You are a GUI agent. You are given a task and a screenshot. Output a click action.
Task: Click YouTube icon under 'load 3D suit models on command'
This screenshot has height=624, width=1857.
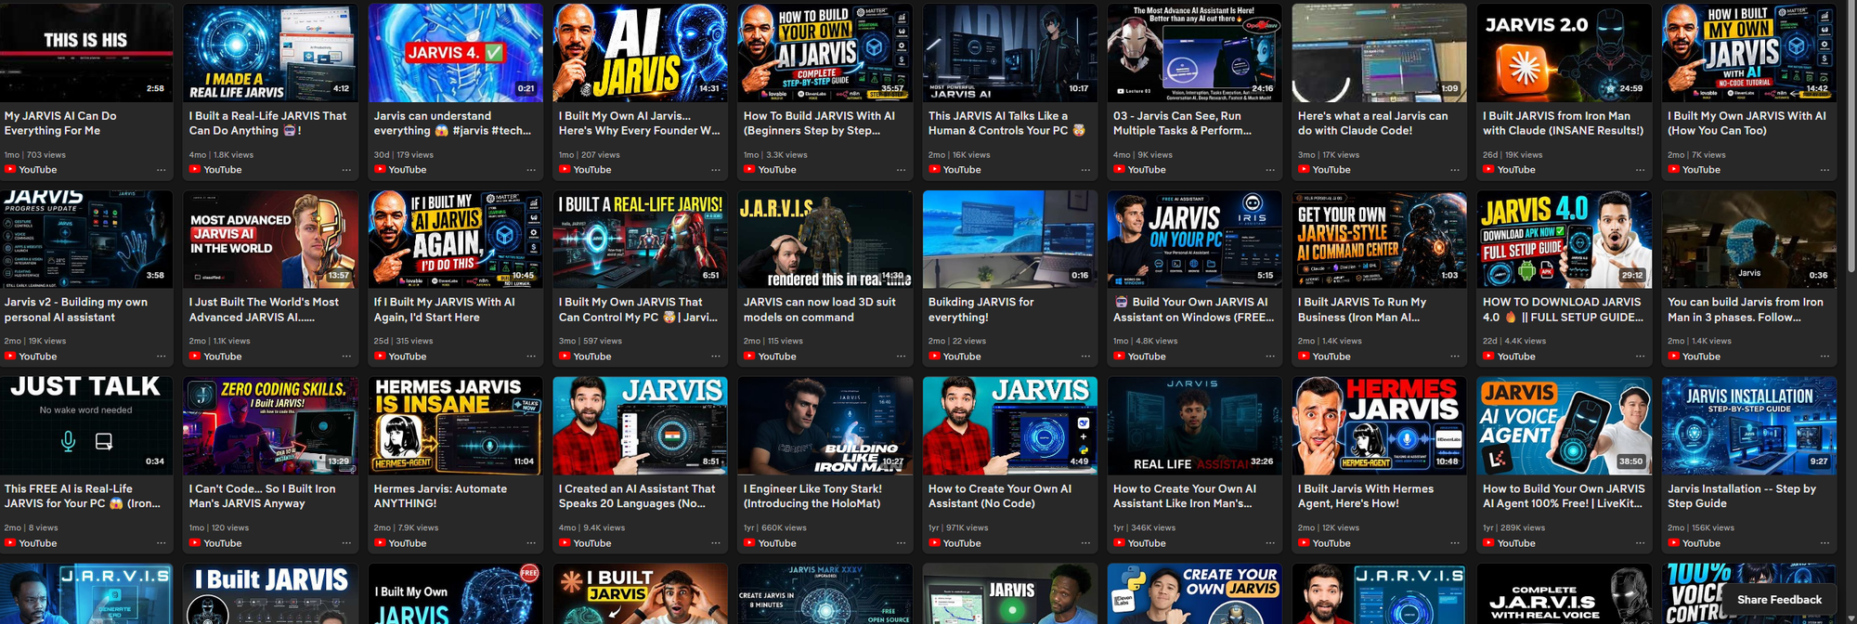point(749,357)
